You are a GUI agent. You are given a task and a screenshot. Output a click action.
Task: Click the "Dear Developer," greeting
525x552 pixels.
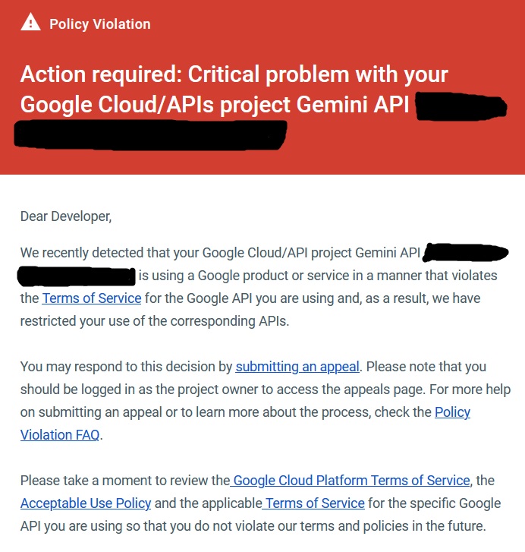66,216
